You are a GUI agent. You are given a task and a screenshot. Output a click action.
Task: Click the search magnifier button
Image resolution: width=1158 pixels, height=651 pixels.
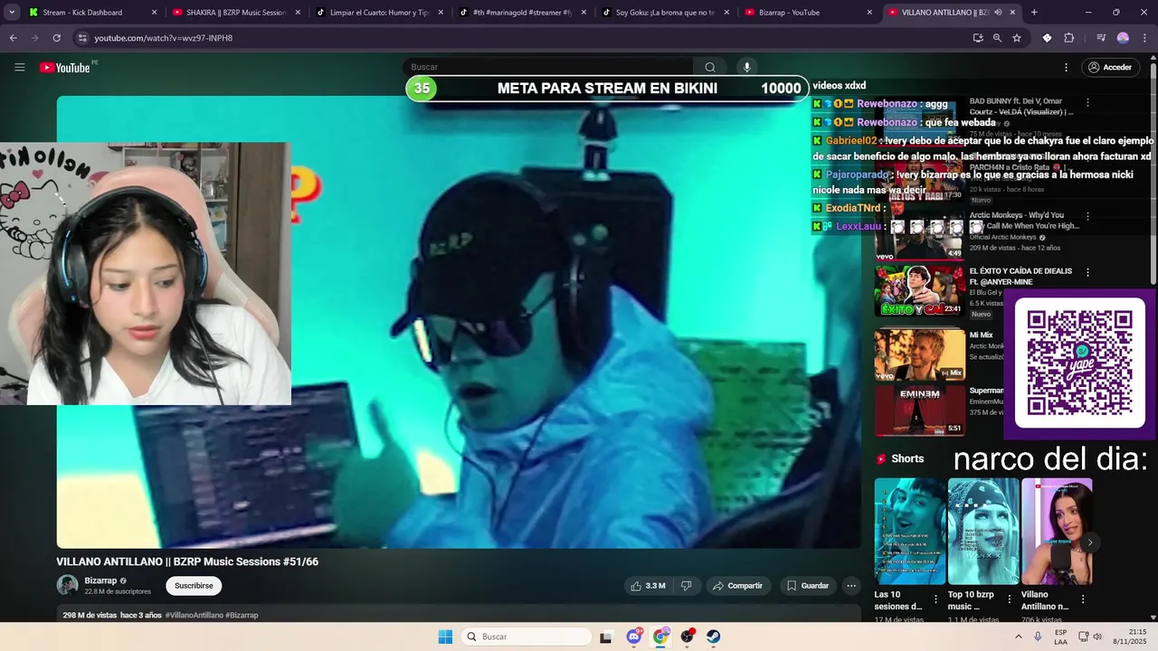pyautogui.click(x=710, y=67)
